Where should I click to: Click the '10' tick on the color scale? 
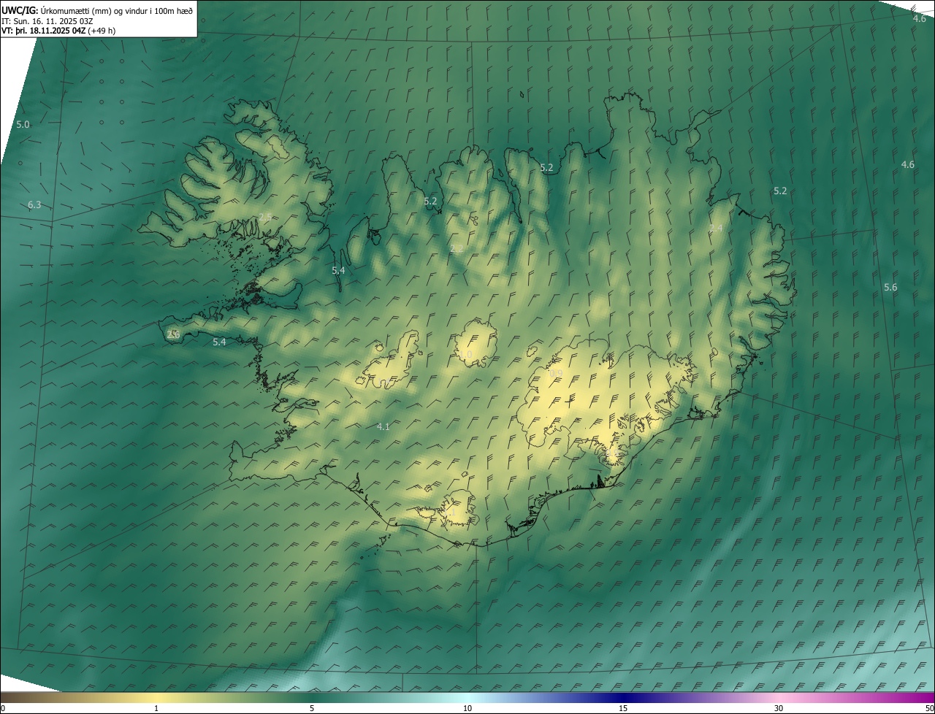467,708
